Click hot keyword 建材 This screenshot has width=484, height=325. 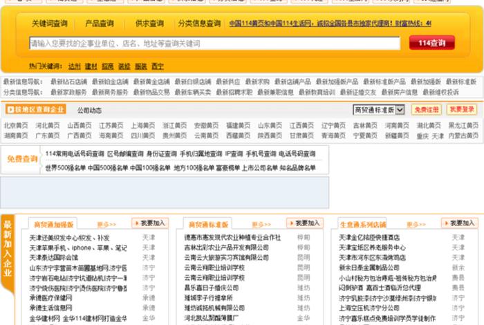click(91, 66)
